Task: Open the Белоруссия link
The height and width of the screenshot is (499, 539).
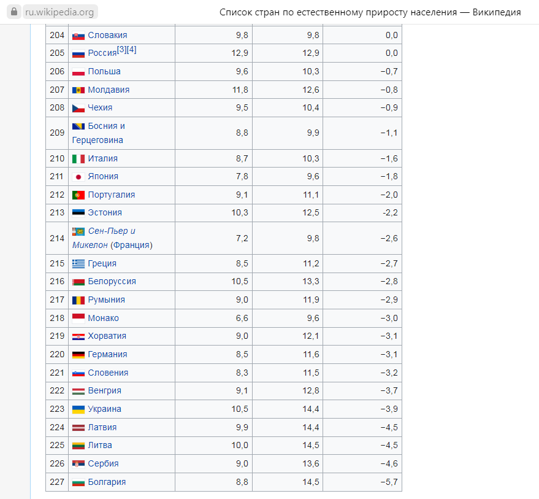Action: [112, 281]
